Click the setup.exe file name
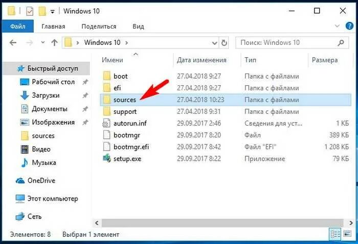 coord(127,159)
